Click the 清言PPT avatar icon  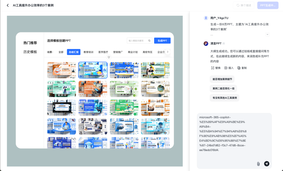point(205,44)
